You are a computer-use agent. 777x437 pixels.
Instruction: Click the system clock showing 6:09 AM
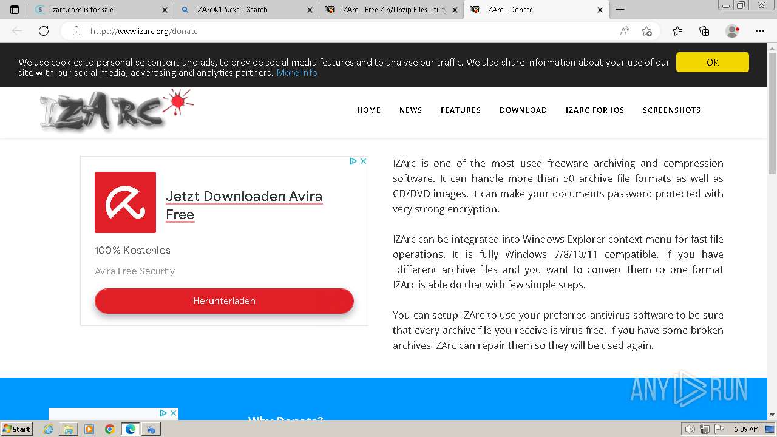[x=746, y=429]
